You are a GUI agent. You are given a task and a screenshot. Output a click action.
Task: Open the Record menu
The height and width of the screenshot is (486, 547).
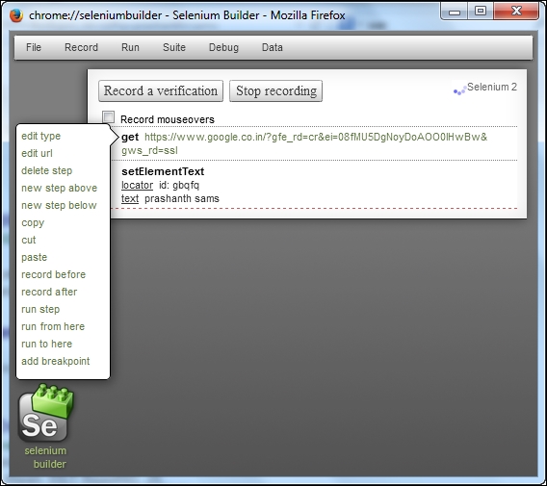81,47
